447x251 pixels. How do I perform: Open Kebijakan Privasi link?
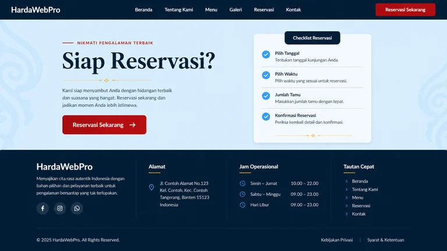tap(336, 240)
